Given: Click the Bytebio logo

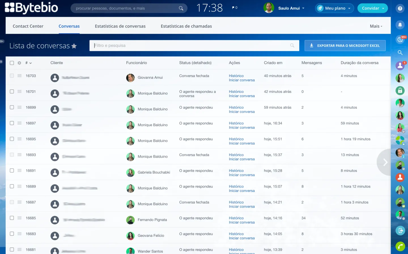Looking at the screenshot, I should pyautogui.click(x=31, y=8).
